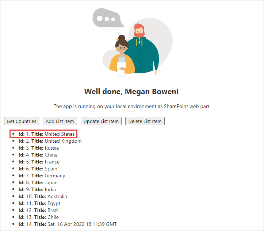Click the Get Countries button
Image resolution: width=264 pixels, height=231 pixels.
tap(22, 121)
